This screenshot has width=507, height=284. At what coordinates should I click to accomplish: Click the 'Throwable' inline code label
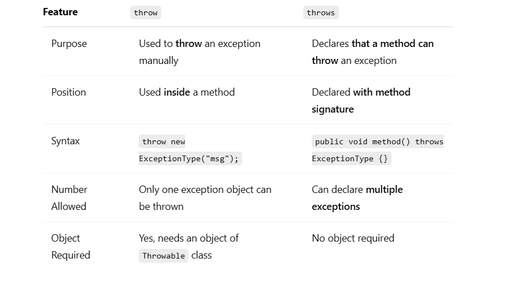(164, 256)
